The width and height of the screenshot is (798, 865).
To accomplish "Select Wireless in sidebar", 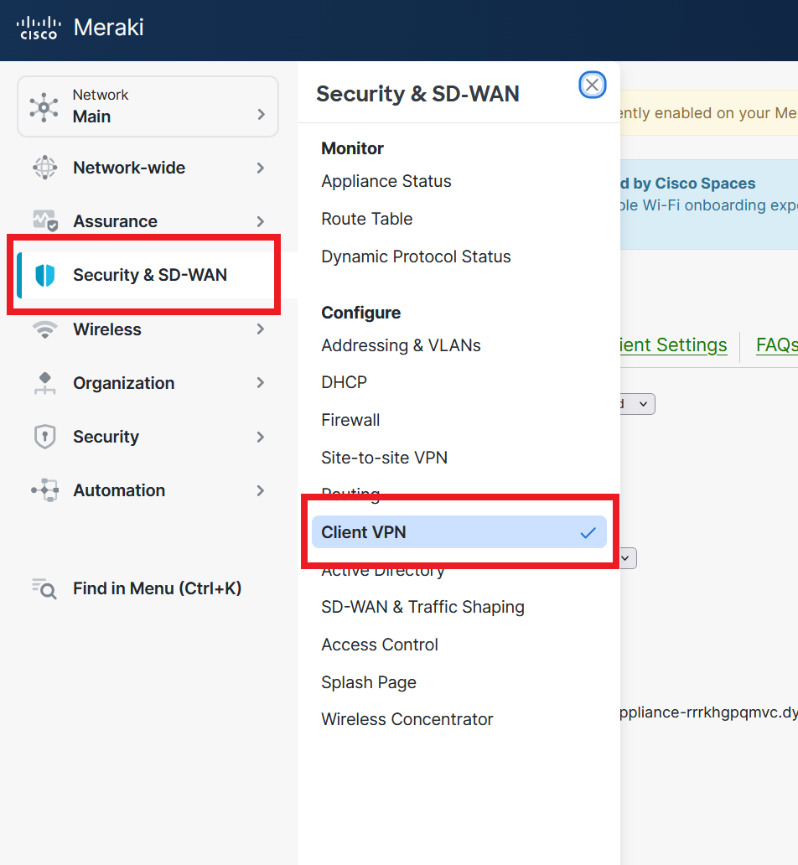I will click(148, 329).
